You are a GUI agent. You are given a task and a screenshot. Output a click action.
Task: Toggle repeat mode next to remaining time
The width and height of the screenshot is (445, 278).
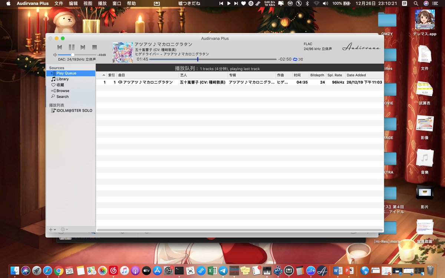(x=295, y=59)
